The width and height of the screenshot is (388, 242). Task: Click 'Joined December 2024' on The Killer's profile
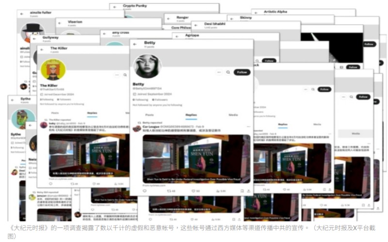[x=57, y=94]
